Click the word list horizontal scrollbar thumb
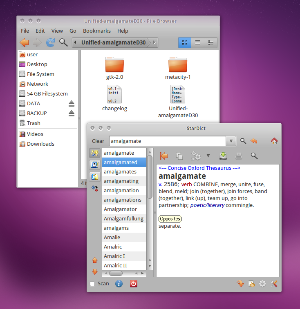 pos(116,273)
